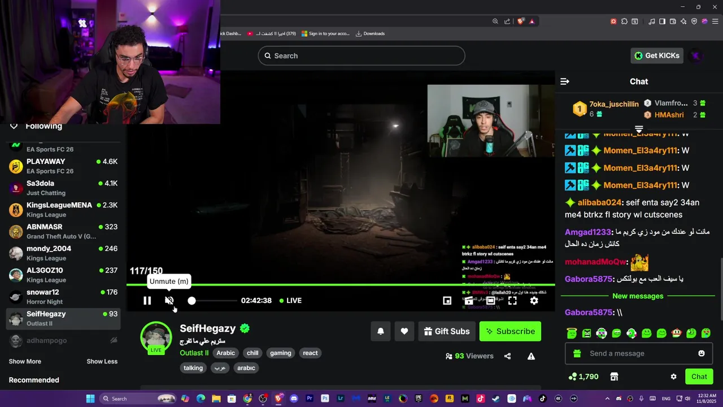Viewport: 723px width, 407px height.
Task: Open ABNMASR channel in sidebar
Action: 63,232
